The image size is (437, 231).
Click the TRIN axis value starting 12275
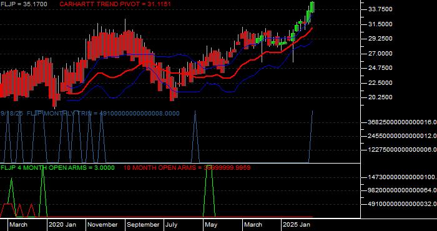[402, 150]
